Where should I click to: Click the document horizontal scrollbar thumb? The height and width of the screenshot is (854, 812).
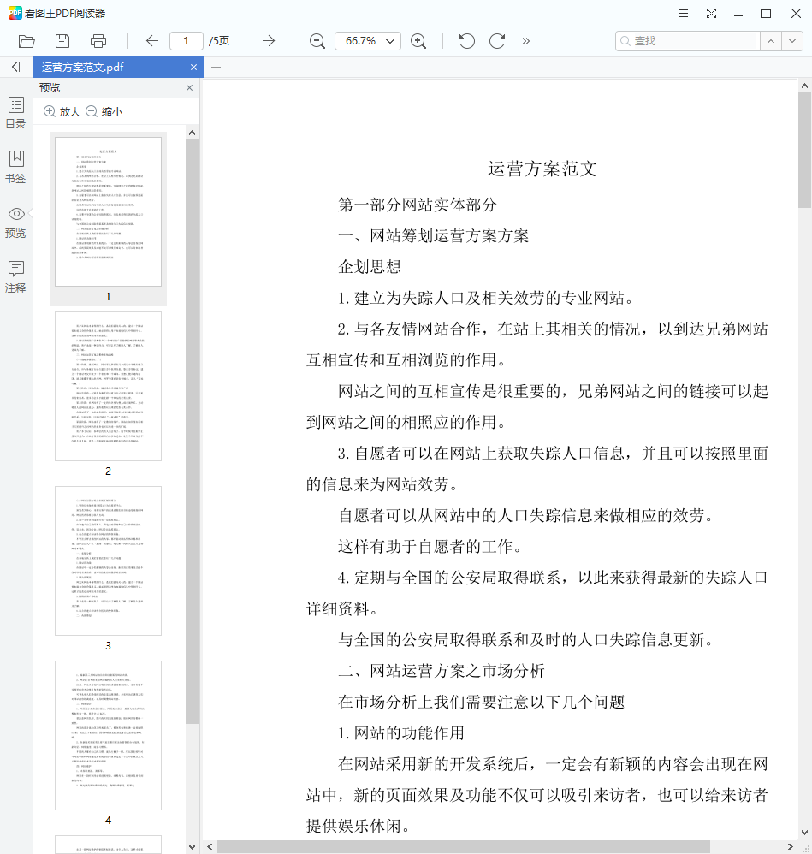coord(464,847)
